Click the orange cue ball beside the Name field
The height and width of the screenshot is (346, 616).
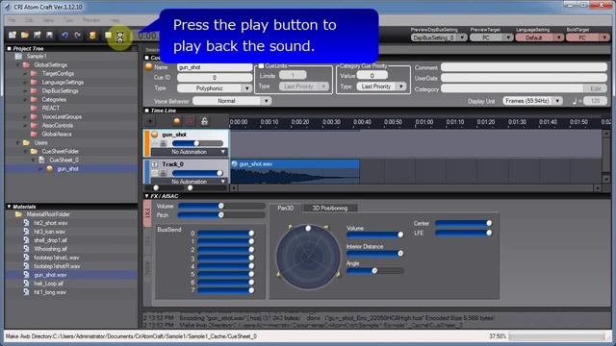[x=149, y=67]
